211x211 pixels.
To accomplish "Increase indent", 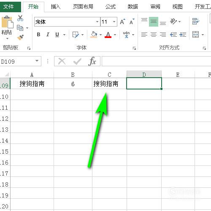I will tap(183, 35).
